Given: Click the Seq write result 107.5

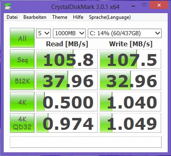Looking at the screenshot, I should click(130, 59).
